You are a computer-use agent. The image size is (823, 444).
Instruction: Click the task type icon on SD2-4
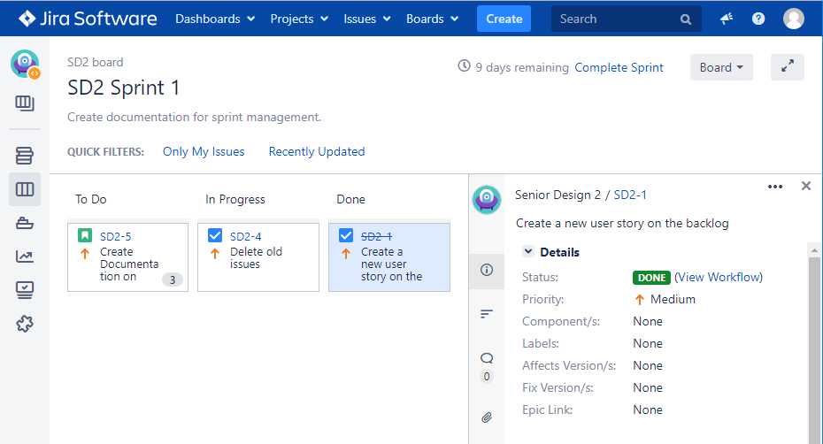click(215, 235)
